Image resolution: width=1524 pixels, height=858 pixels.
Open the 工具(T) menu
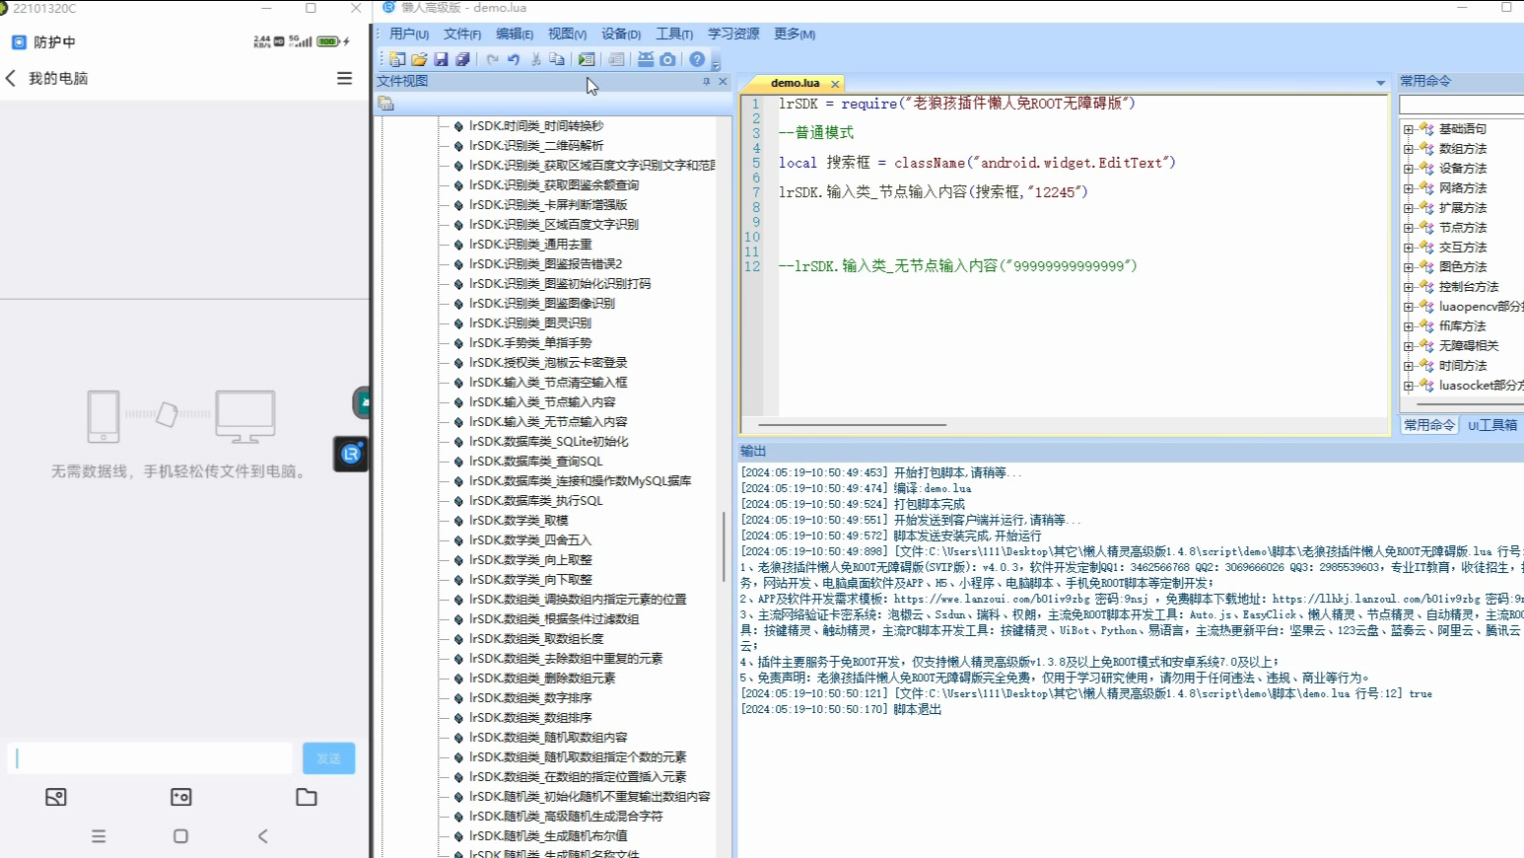pos(674,34)
